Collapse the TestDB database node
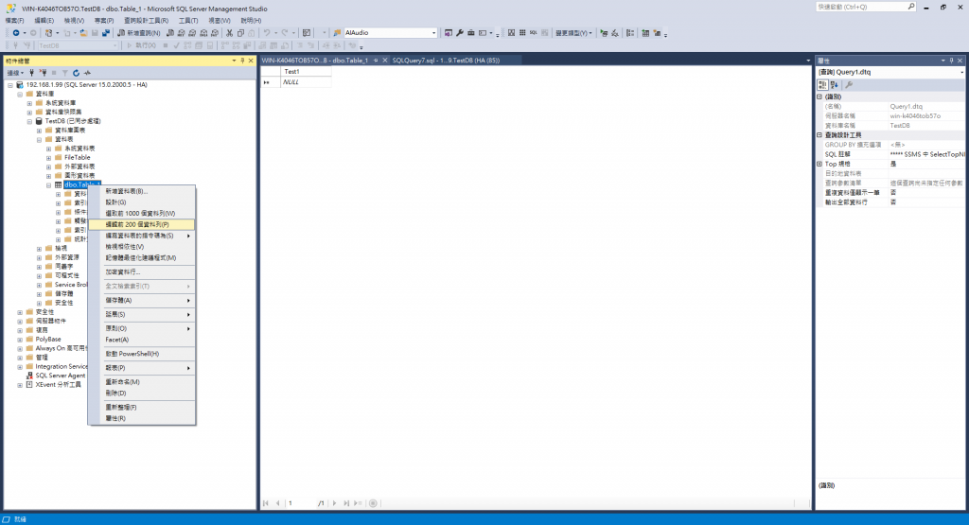969x525 pixels. (x=29, y=122)
